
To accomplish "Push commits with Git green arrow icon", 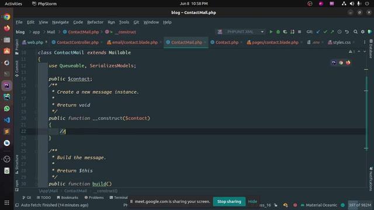I will tap(333, 32).
